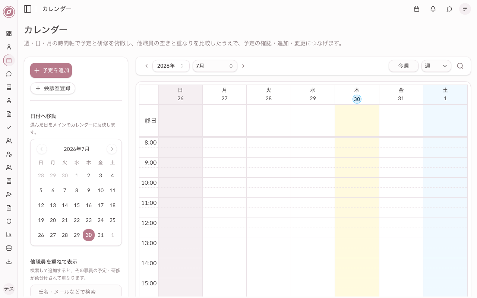
Task: Select the highlighted calendar icon in the sidebar
Action: pos(9,60)
